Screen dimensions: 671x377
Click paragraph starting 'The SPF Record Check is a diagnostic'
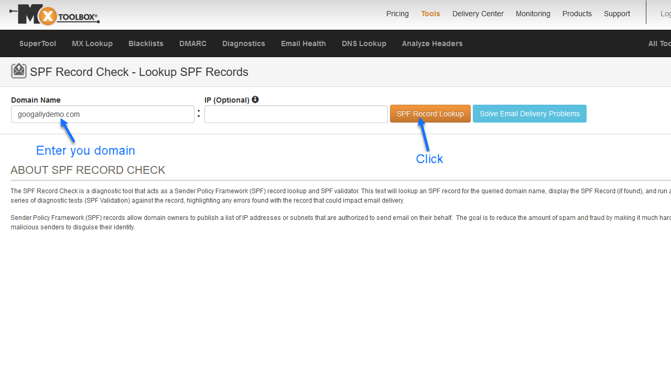(x=341, y=196)
